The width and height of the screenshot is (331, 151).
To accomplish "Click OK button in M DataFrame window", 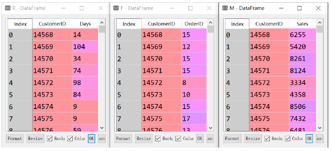I will point(309,139).
